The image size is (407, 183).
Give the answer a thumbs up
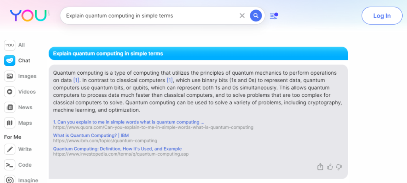pyautogui.click(x=330, y=167)
